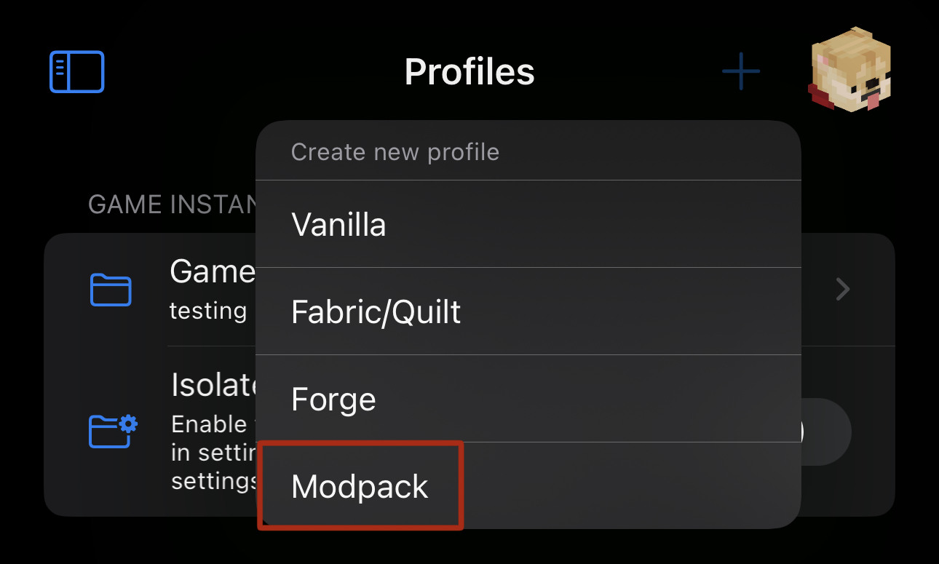Click the Isolate setting title text
The height and width of the screenshot is (564, 939).
coord(213,386)
